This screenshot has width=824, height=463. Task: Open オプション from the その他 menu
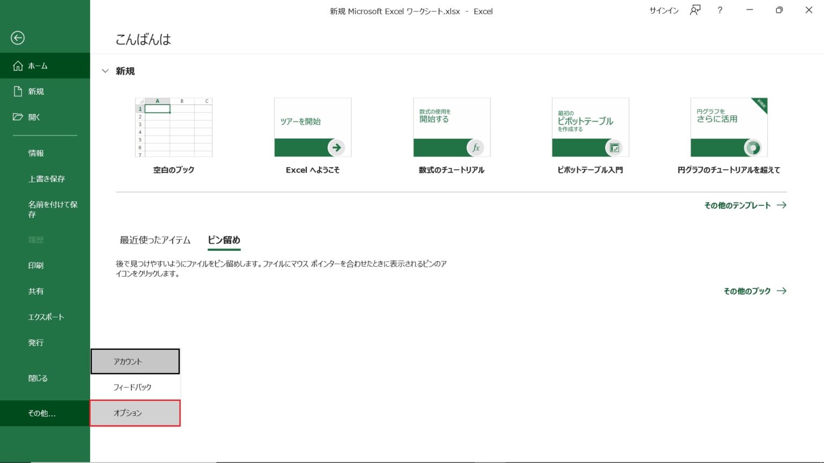point(135,413)
